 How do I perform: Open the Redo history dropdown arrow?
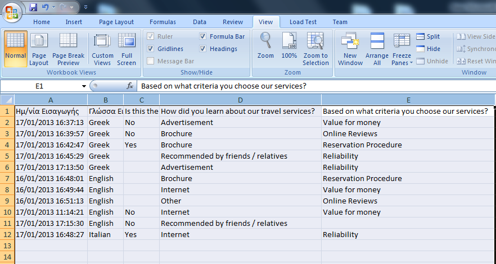[72, 7]
